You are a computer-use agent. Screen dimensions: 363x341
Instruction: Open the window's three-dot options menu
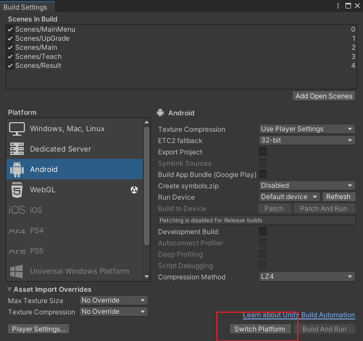pyautogui.click(x=338, y=6)
